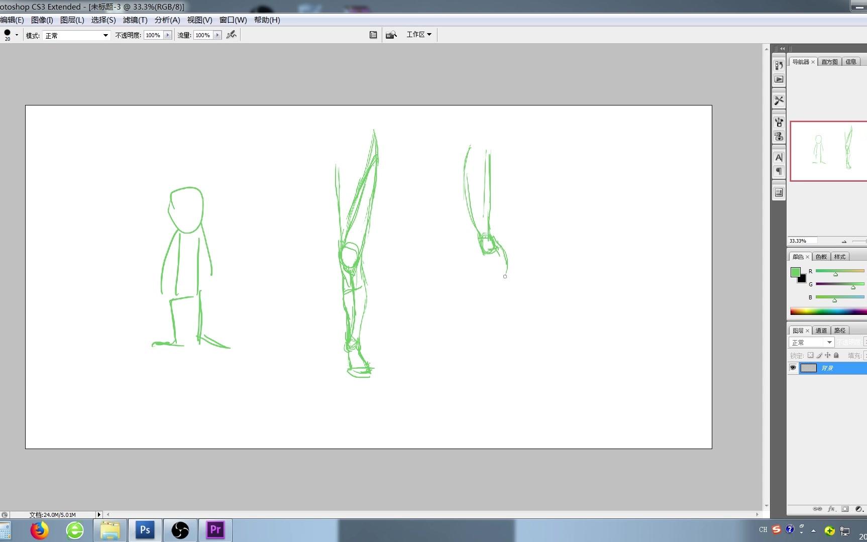Open the Tool Presets panel icon
867x542 pixels.
pos(779,100)
